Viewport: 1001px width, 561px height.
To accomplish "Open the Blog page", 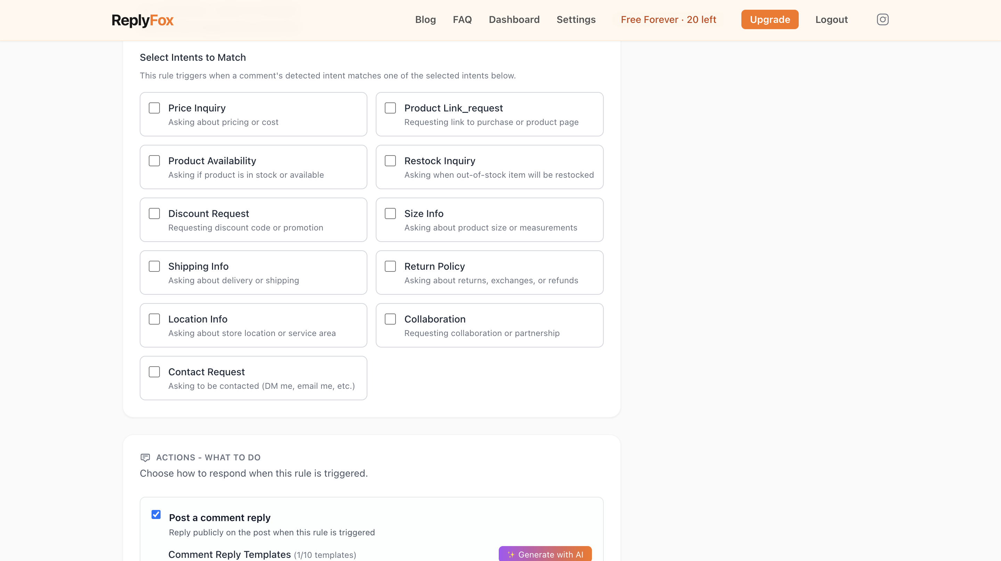I will (x=425, y=19).
